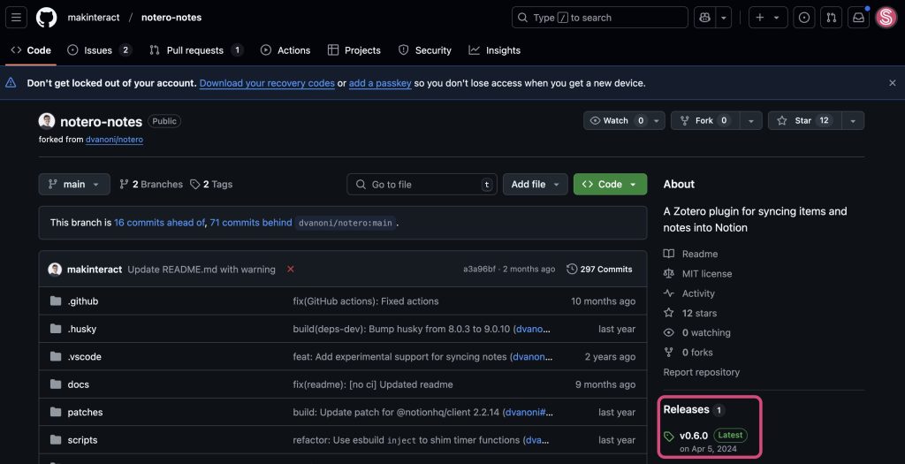The height and width of the screenshot is (464, 905).
Task: Open the Issues icon in top bar
Action: (x=803, y=18)
